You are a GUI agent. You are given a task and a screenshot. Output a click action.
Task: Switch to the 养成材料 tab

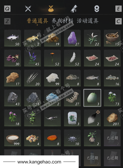[x=62, y=21]
